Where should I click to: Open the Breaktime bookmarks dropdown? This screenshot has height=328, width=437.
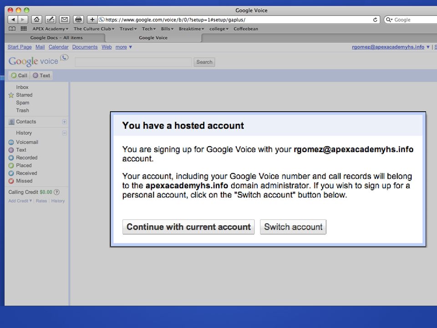coord(192,29)
